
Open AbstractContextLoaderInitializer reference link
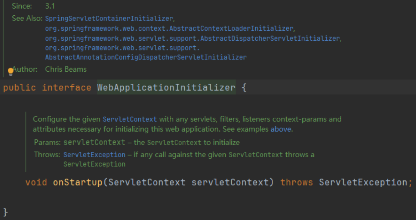point(169,28)
